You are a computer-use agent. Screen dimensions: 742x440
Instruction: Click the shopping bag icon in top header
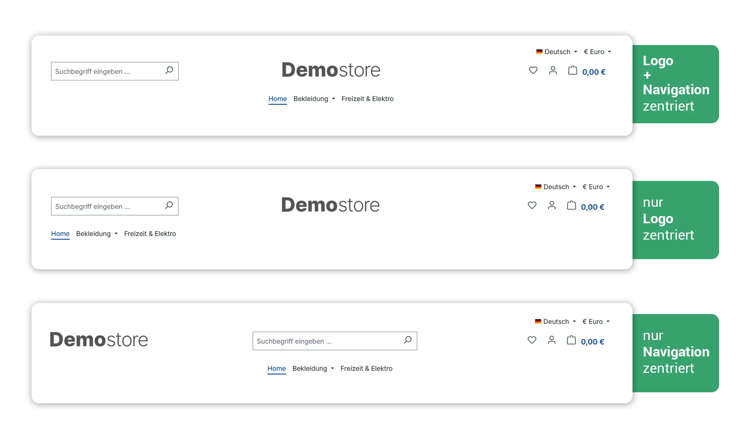pyautogui.click(x=572, y=71)
